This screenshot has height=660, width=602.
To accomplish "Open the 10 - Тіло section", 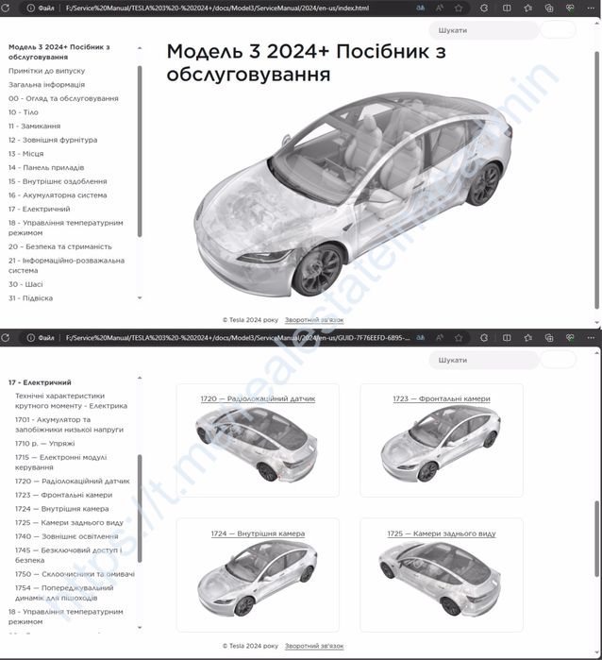I will click(x=24, y=112).
